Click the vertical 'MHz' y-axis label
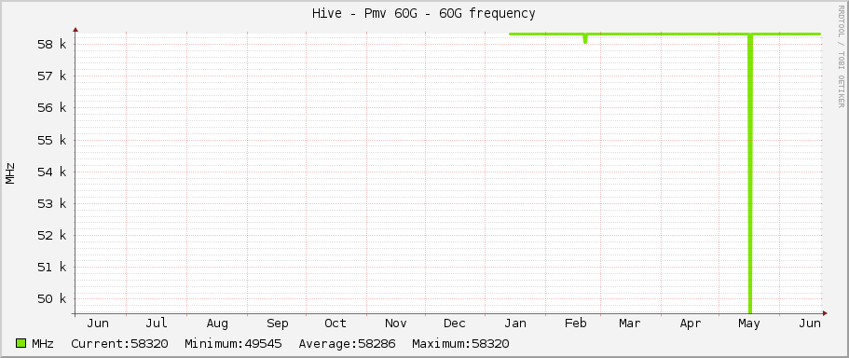This screenshot has width=849, height=358. point(9,173)
